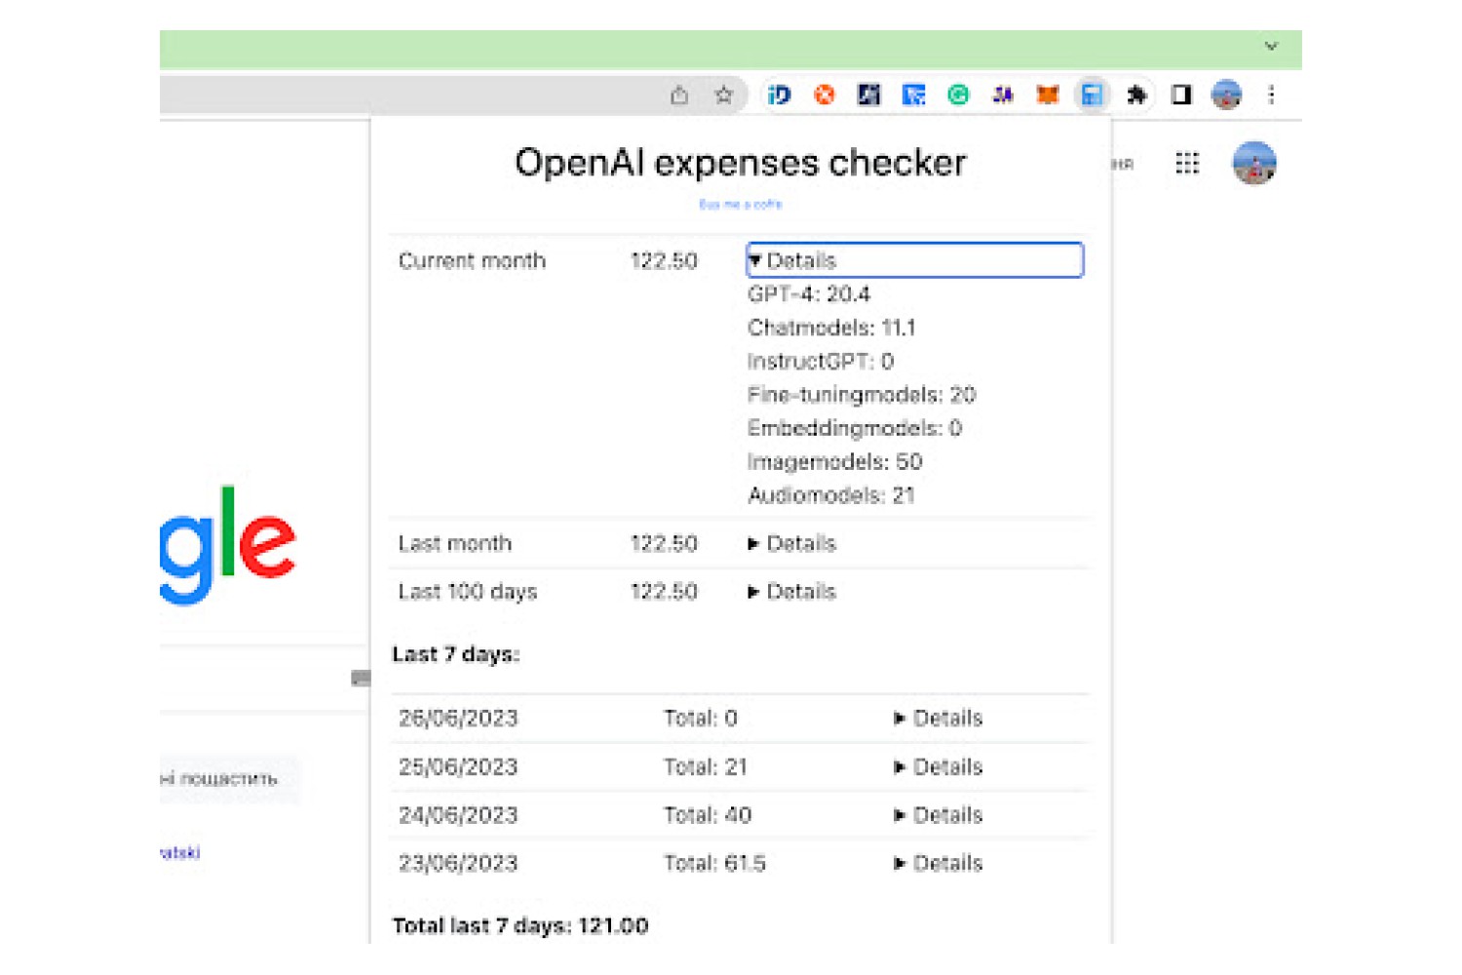Expand Details for 26/06/2023

click(x=939, y=719)
